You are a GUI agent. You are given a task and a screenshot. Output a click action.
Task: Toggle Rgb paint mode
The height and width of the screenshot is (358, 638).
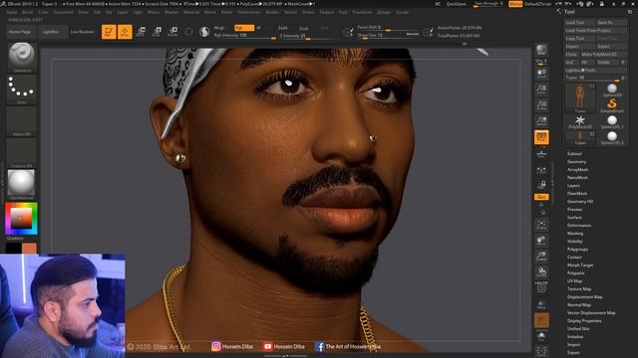click(243, 28)
